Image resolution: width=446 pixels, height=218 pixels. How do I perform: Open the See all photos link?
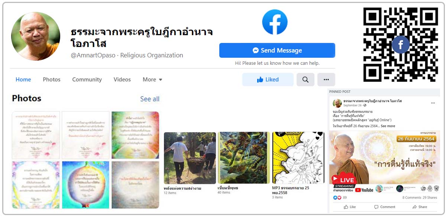(x=150, y=99)
